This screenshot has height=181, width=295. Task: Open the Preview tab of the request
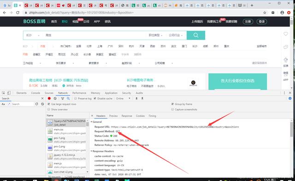113,116
